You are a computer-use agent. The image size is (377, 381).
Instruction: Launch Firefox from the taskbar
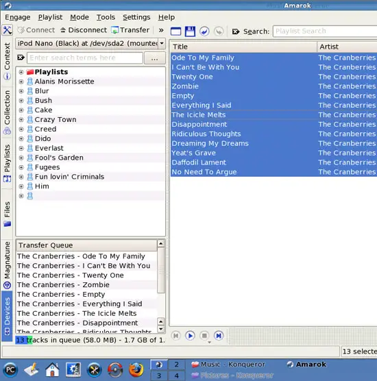point(136,370)
